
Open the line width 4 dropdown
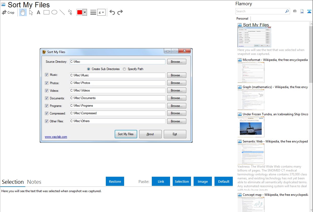pyautogui.click(x=101, y=12)
